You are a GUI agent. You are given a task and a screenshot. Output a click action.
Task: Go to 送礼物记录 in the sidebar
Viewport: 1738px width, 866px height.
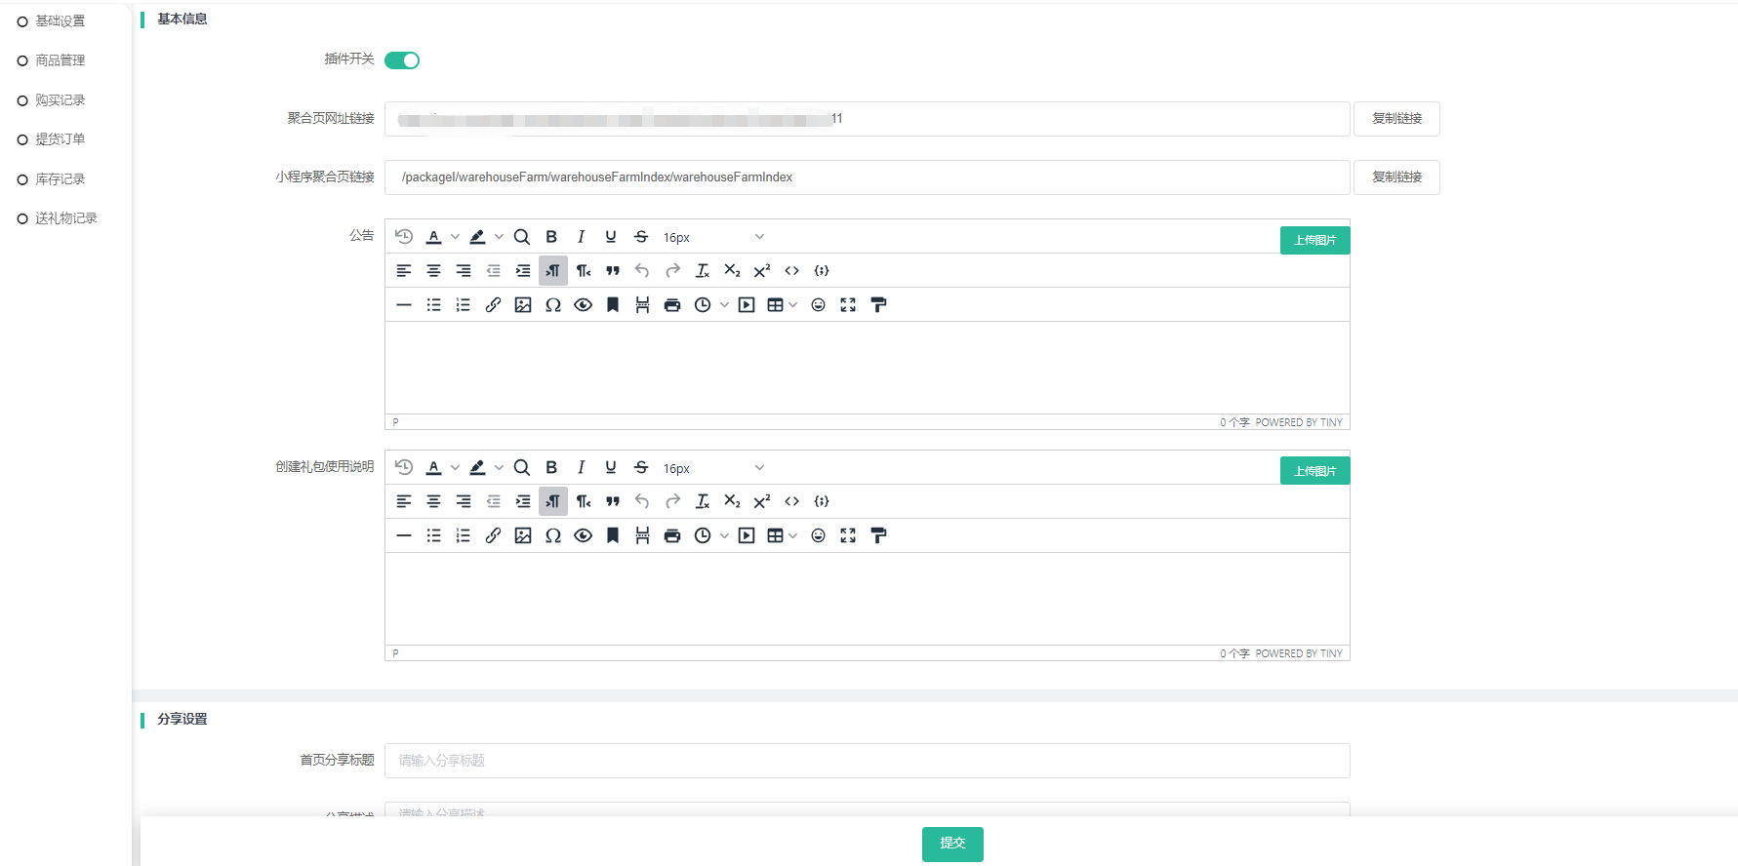click(66, 218)
